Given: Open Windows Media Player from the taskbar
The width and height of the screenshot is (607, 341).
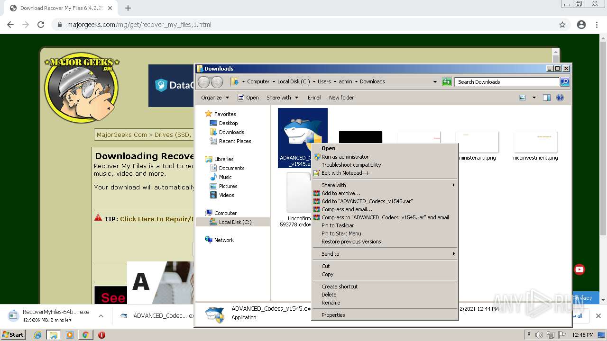Looking at the screenshot, I should point(70,335).
